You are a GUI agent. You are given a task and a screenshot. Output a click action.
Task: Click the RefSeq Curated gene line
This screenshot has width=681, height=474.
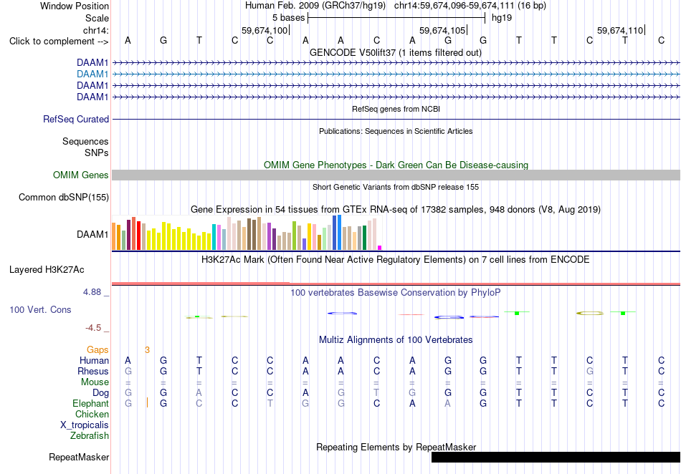[396, 120]
